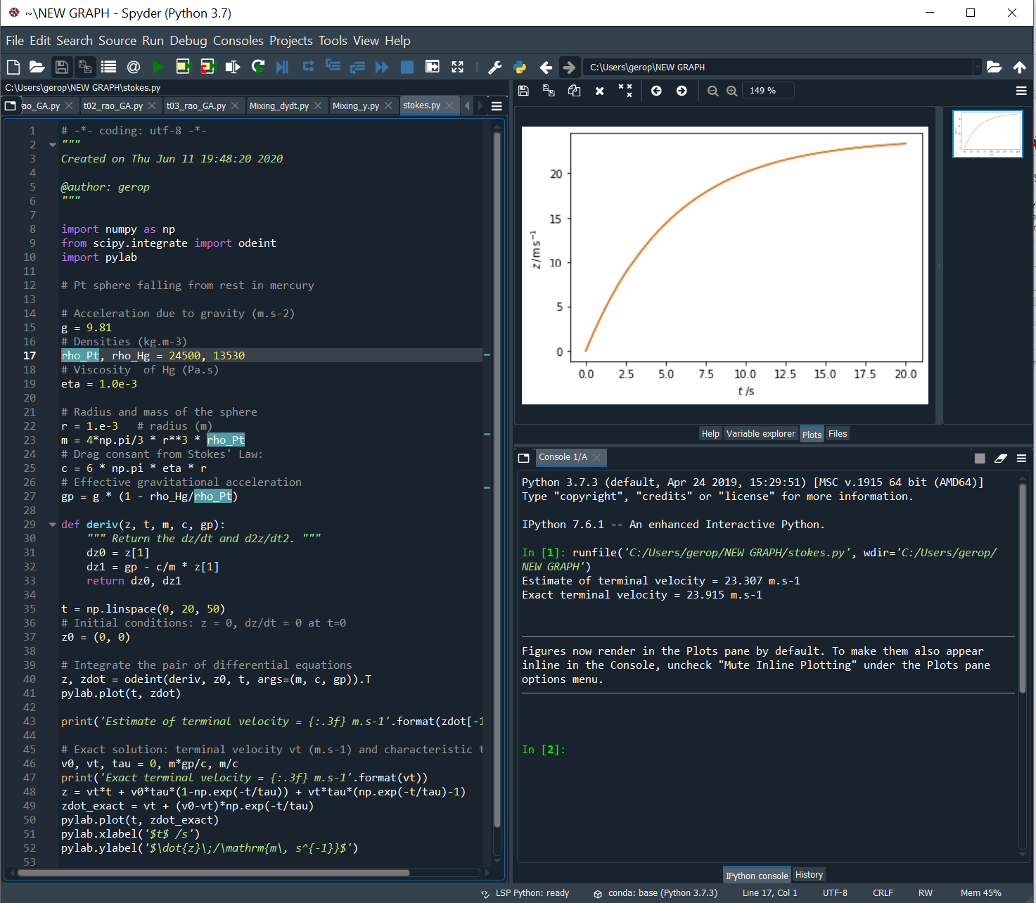Remove current plot X icon

click(600, 91)
